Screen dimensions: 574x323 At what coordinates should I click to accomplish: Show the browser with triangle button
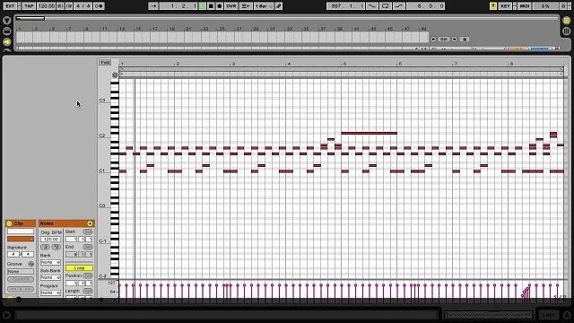click(6, 21)
